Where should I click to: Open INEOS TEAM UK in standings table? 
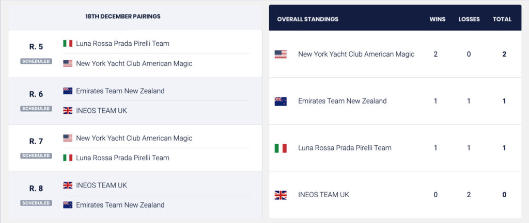click(323, 195)
